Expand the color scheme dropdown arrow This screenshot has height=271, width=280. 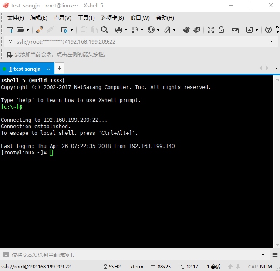pos(142,30)
